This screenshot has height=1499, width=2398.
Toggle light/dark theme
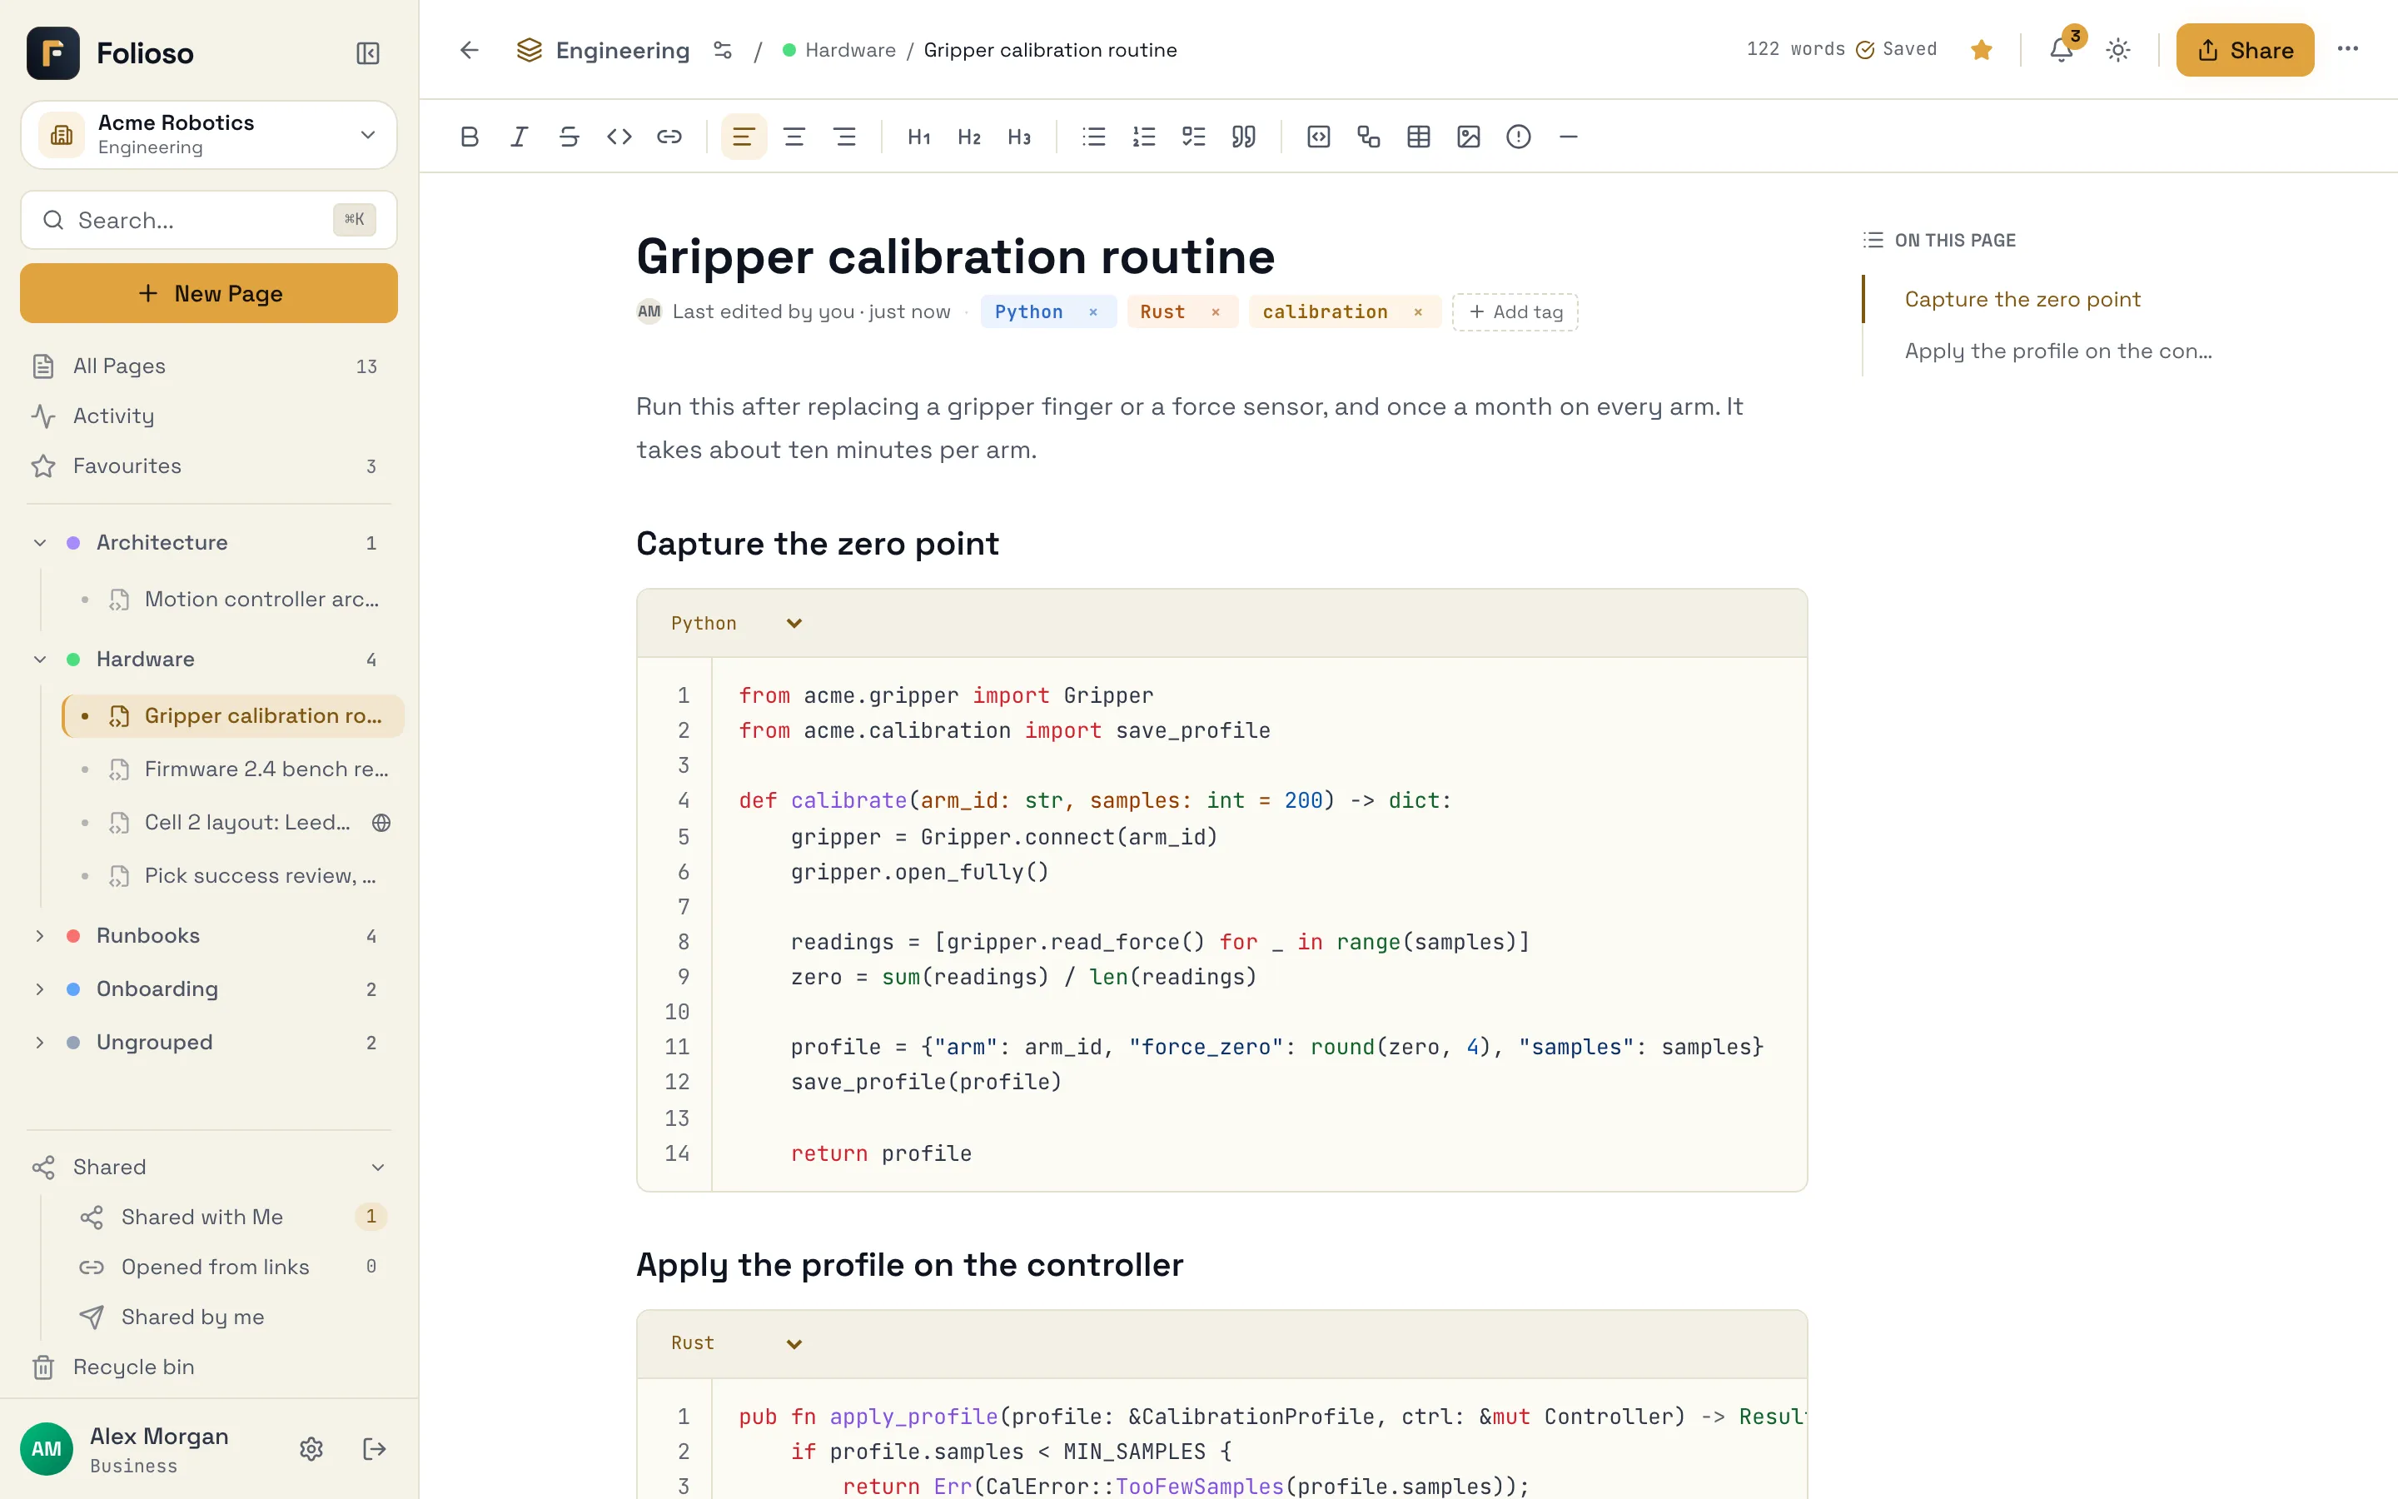(x=2117, y=50)
